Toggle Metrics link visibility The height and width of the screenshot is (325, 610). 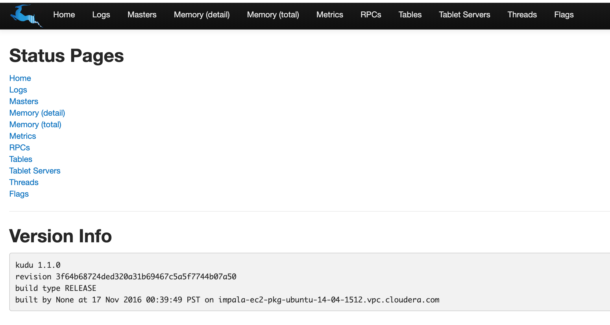[x=23, y=136]
